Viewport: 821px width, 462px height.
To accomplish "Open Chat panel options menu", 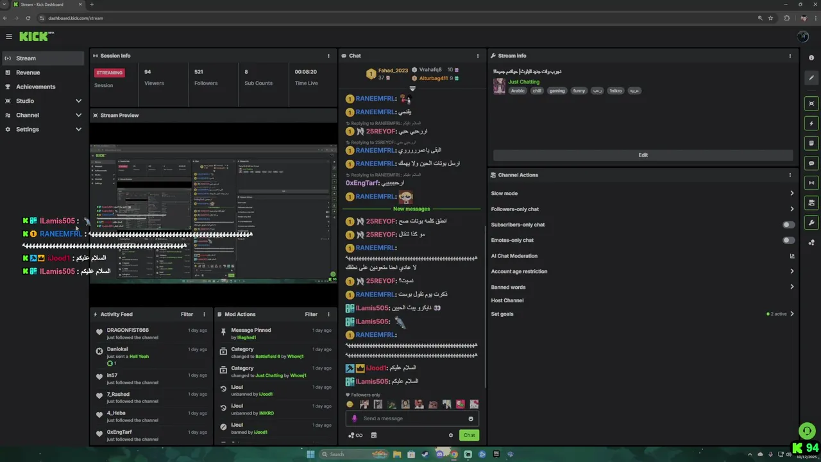I will click(478, 56).
